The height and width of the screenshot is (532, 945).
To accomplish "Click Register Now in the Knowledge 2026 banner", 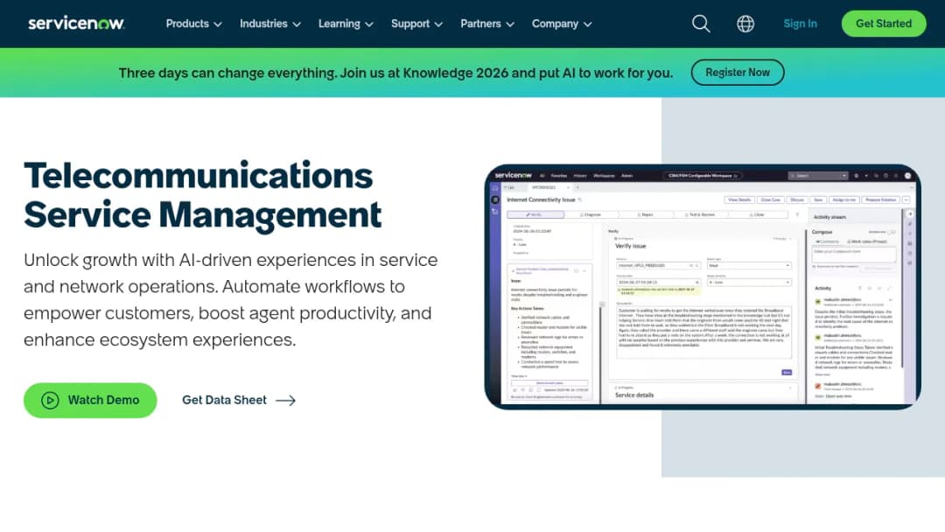I will [x=738, y=73].
